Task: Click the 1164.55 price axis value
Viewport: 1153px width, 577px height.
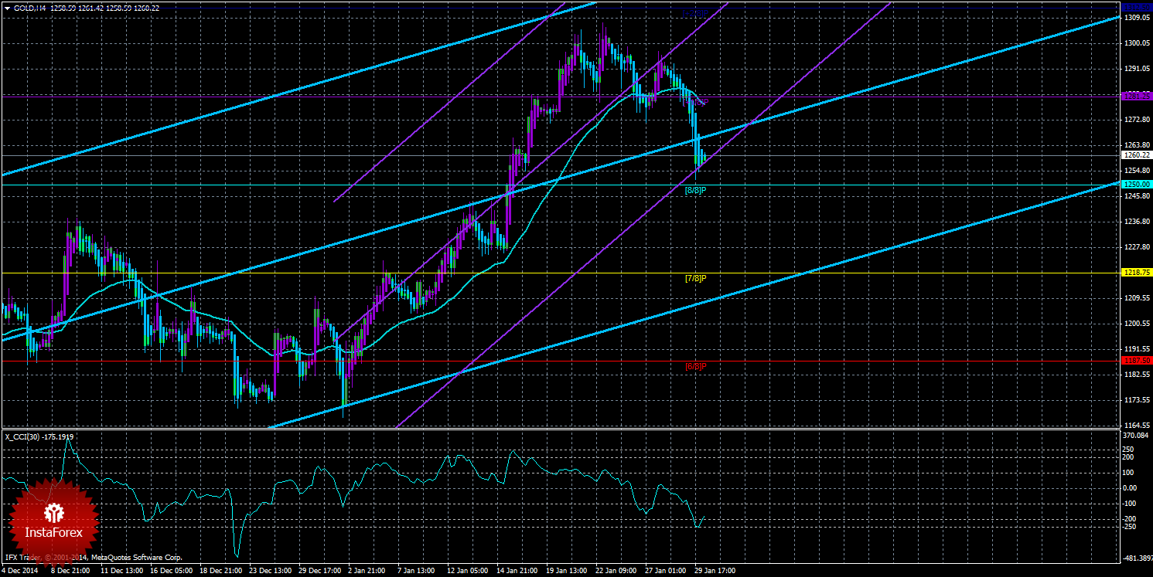Action: coord(1137,426)
